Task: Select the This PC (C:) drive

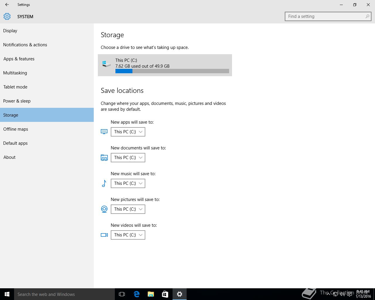Action: tap(165, 65)
